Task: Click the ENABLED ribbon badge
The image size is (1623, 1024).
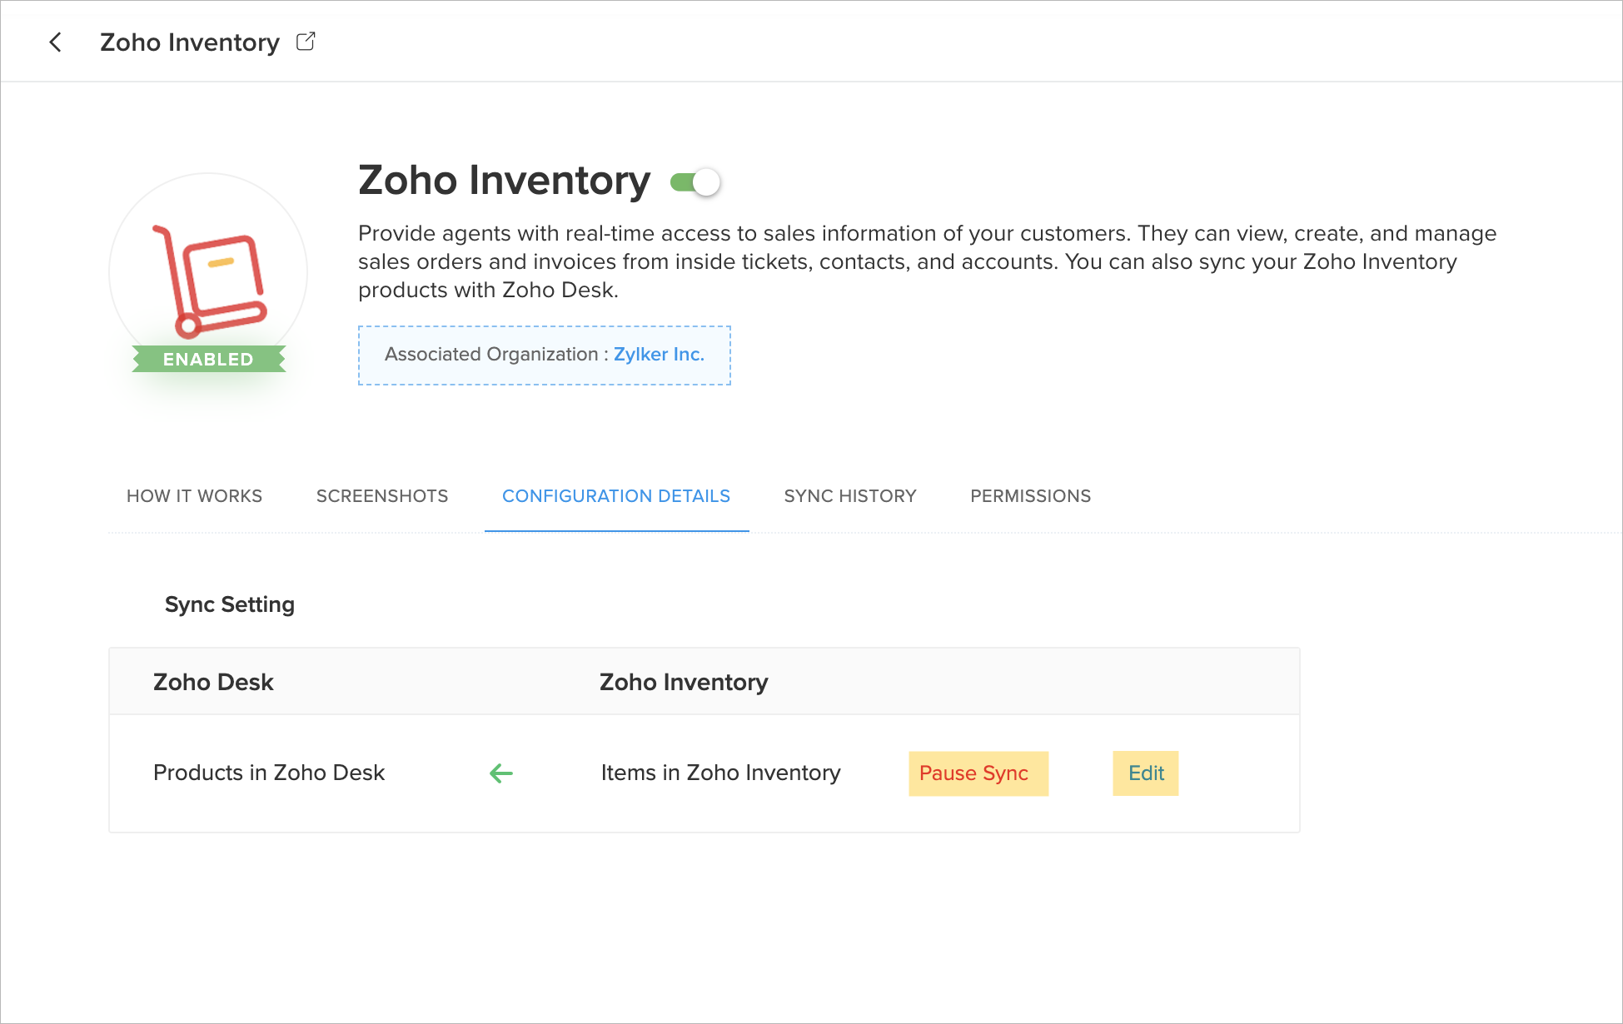Action: pos(208,360)
